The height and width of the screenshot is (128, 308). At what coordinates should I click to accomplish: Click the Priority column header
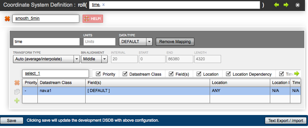click(30, 83)
